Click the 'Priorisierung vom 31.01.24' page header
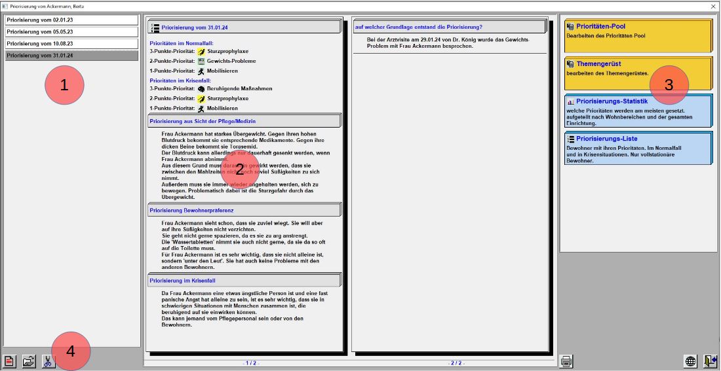The image size is (721, 371). click(x=244, y=27)
